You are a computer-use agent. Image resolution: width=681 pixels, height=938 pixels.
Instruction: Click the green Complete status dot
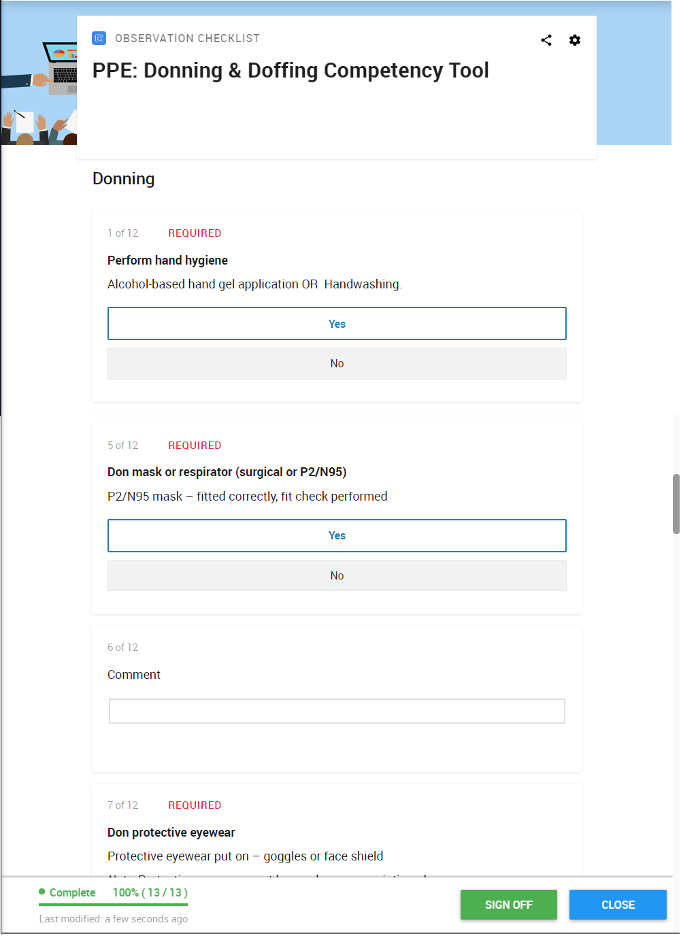pos(41,891)
